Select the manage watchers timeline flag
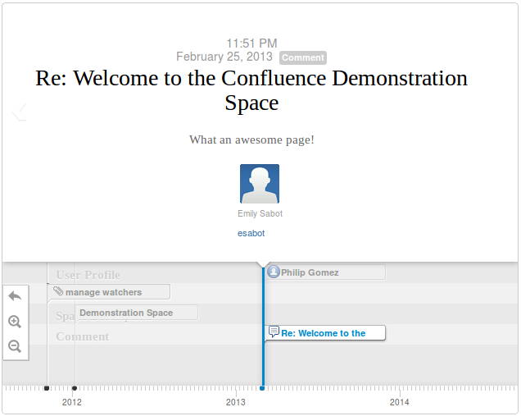 click(x=110, y=292)
